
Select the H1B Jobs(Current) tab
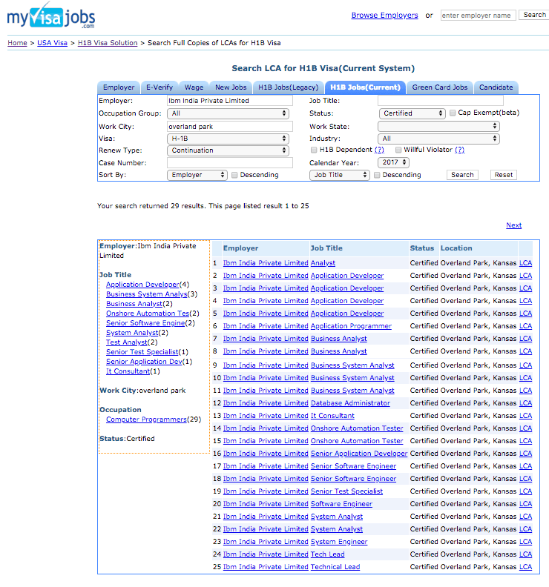[365, 87]
